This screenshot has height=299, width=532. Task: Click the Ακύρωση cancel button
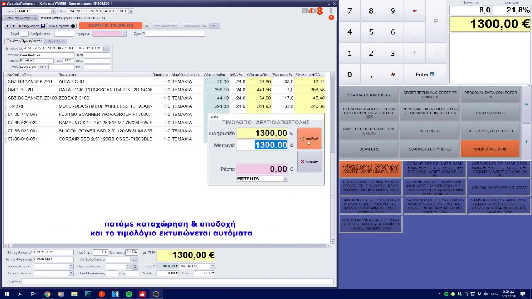[309, 162]
